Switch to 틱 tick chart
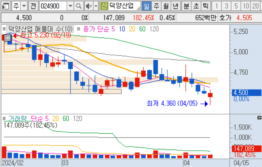262x167 pixels. click(206, 6)
